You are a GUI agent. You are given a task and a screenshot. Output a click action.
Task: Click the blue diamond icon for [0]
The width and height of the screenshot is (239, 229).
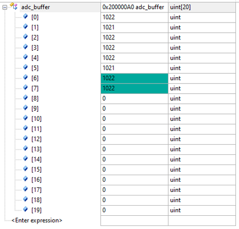[26, 16]
